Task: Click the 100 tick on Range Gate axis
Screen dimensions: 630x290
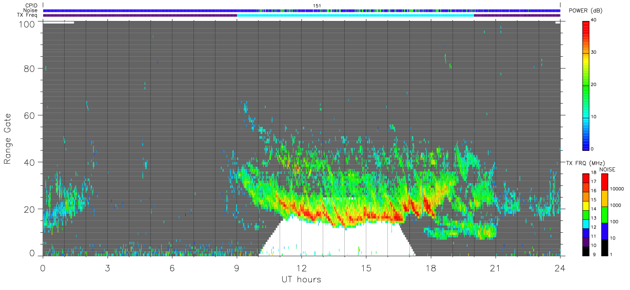Action: point(27,24)
